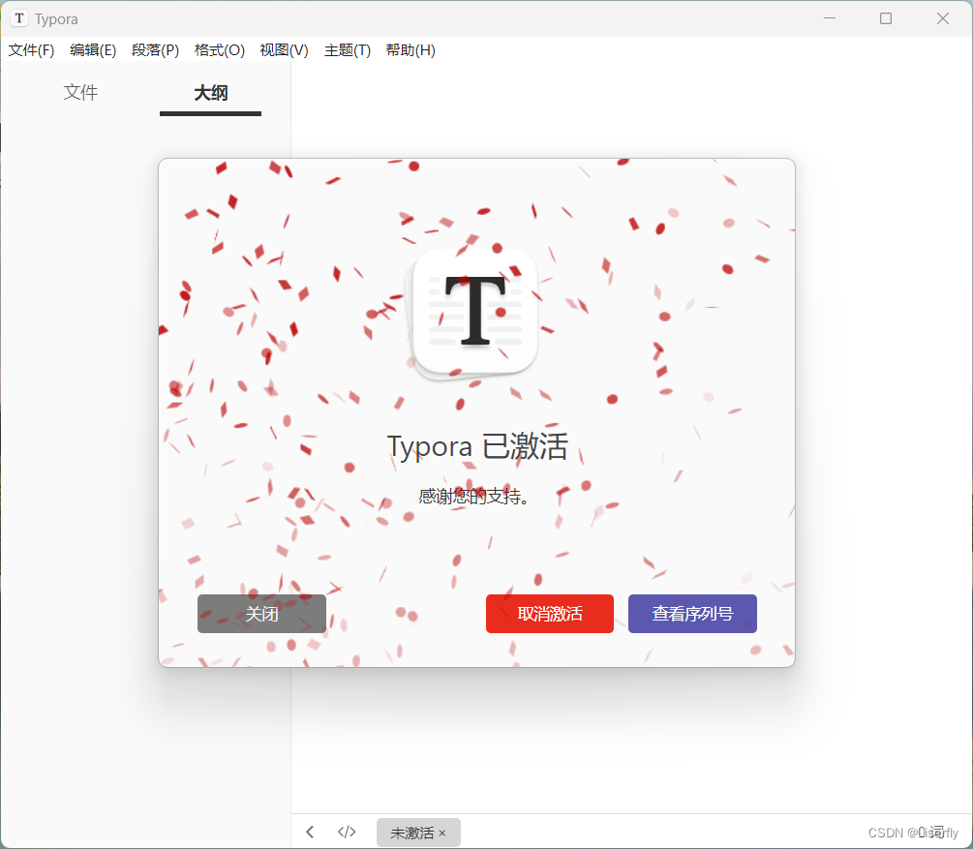Open the 帮助(H) menu

tap(410, 50)
